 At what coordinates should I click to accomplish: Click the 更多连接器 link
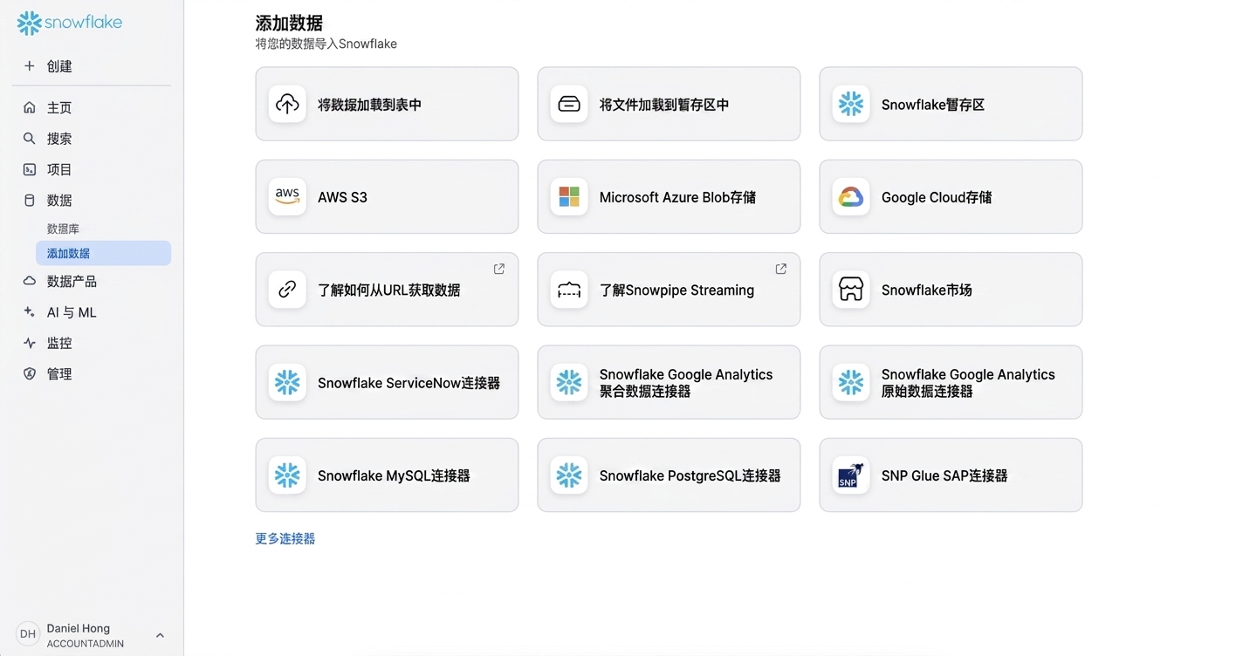click(285, 539)
